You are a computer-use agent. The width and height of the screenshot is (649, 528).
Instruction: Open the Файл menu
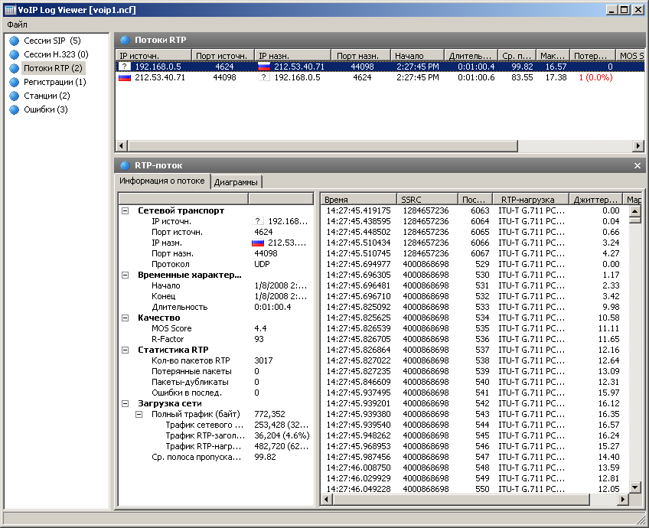pos(17,24)
